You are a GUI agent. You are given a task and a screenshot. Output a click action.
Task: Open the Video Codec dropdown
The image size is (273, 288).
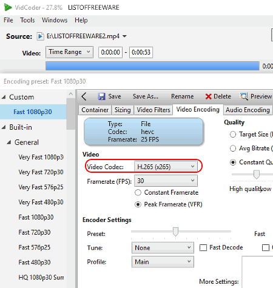[x=166, y=167]
